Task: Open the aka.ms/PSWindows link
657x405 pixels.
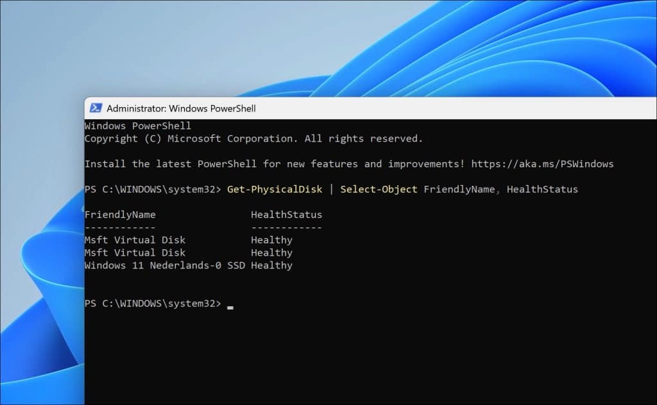Action: click(x=542, y=164)
